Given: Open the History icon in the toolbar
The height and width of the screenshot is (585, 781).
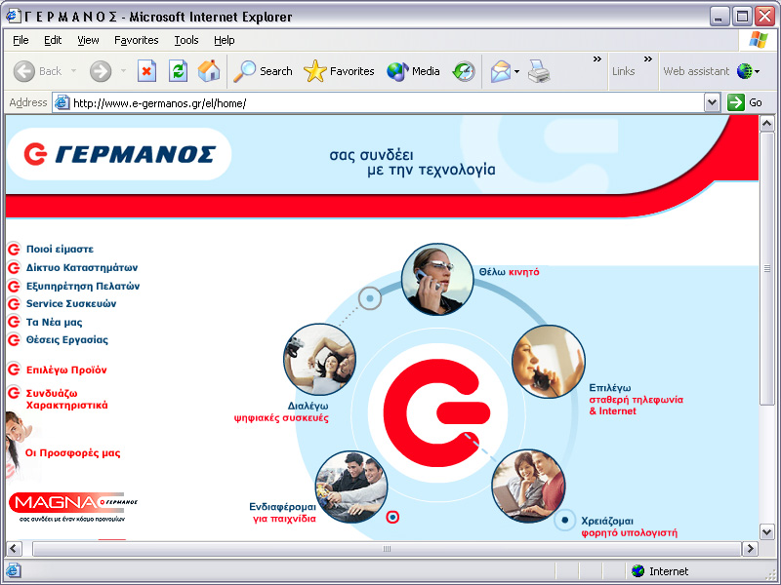Looking at the screenshot, I should [x=464, y=71].
